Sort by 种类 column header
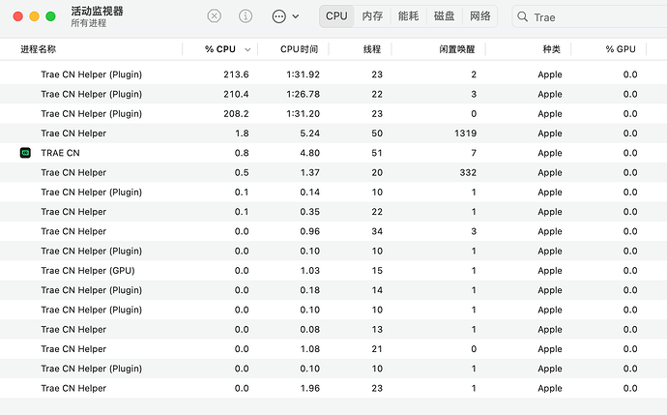The height and width of the screenshot is (415, 667). [551, 49]
